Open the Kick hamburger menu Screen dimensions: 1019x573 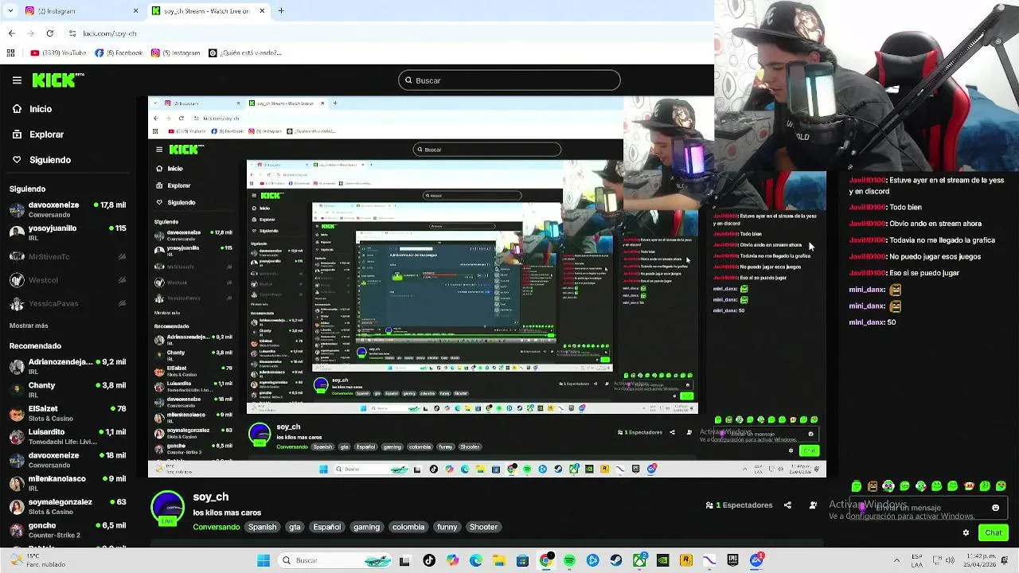click(x=17, y=80)
